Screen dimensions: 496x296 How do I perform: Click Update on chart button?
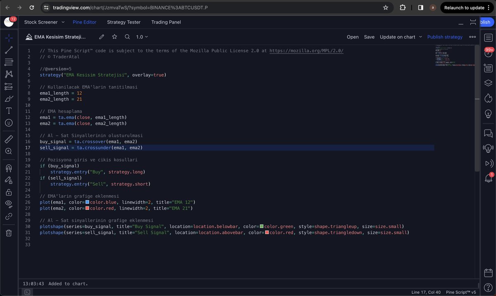click(398, 37)
